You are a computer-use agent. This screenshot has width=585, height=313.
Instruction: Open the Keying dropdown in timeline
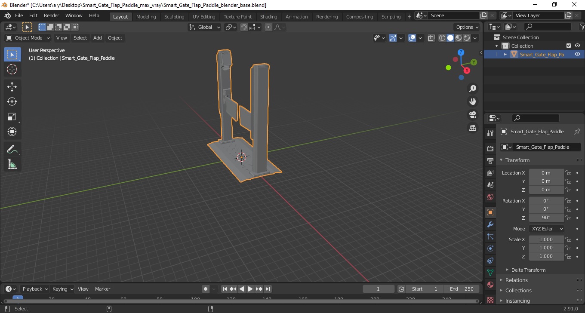63,289
